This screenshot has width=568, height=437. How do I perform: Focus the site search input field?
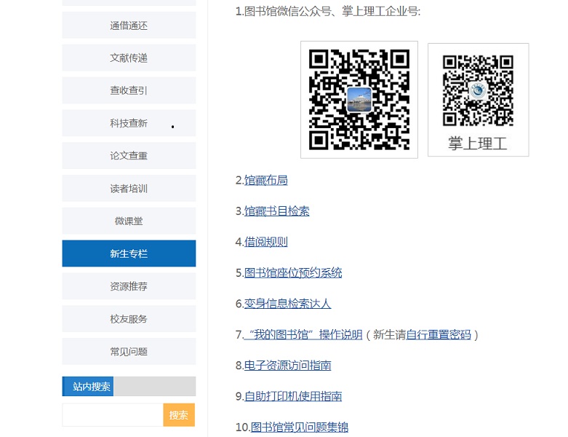113,415
